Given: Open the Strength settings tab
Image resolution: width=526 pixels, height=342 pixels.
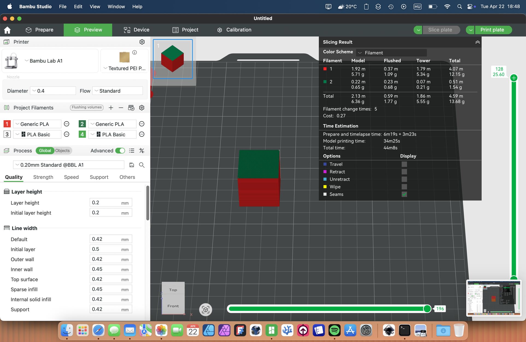Looking at the screenshot, I should click(43, 177).
